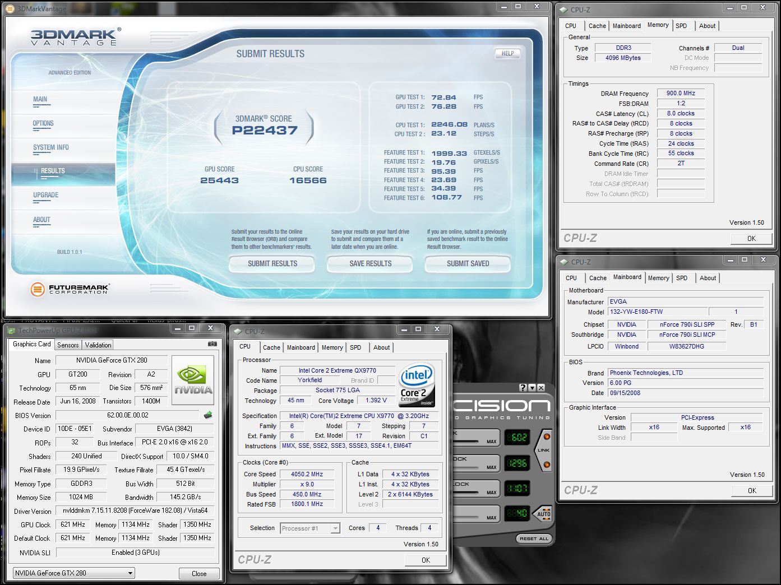The width and height of the screenshot is (781, 585).
Task: Switch to the Validation tab in GPU-Z
Action: pos(98,345)
